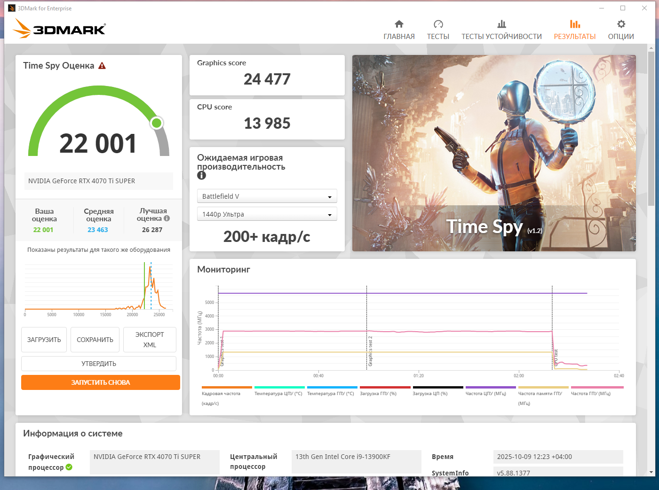659x490 pixels.
Task: Select the РЕЗУЛЬТАТЫ tab
Action: (575, 30)
